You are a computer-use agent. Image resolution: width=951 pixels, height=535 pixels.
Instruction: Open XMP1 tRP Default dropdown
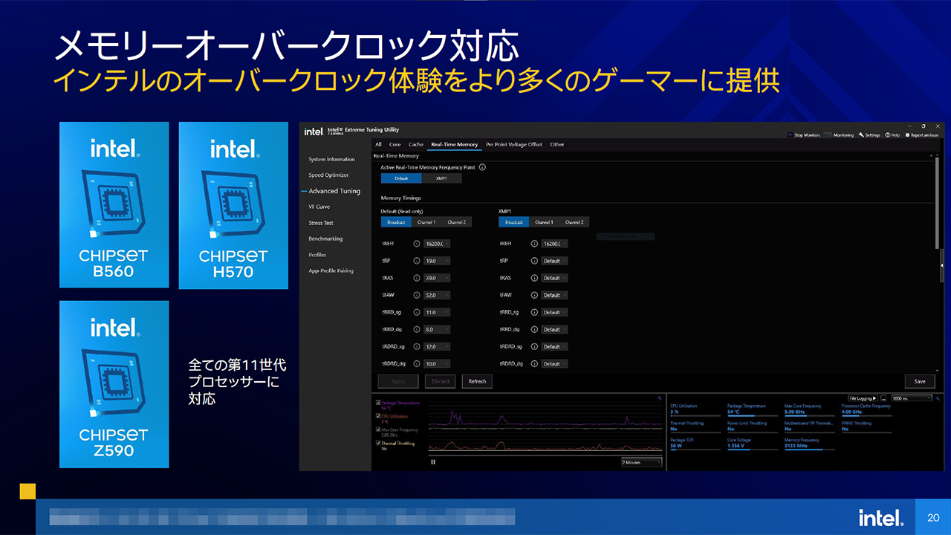[554, 261]
